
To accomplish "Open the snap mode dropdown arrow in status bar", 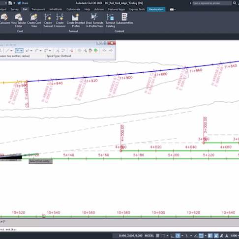I will (168, 236).
